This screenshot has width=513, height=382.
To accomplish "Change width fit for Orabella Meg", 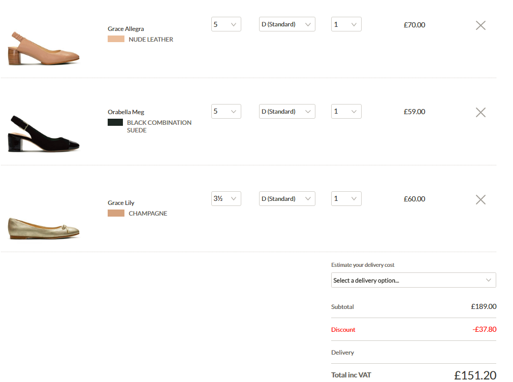I will (x=287, y=112).
